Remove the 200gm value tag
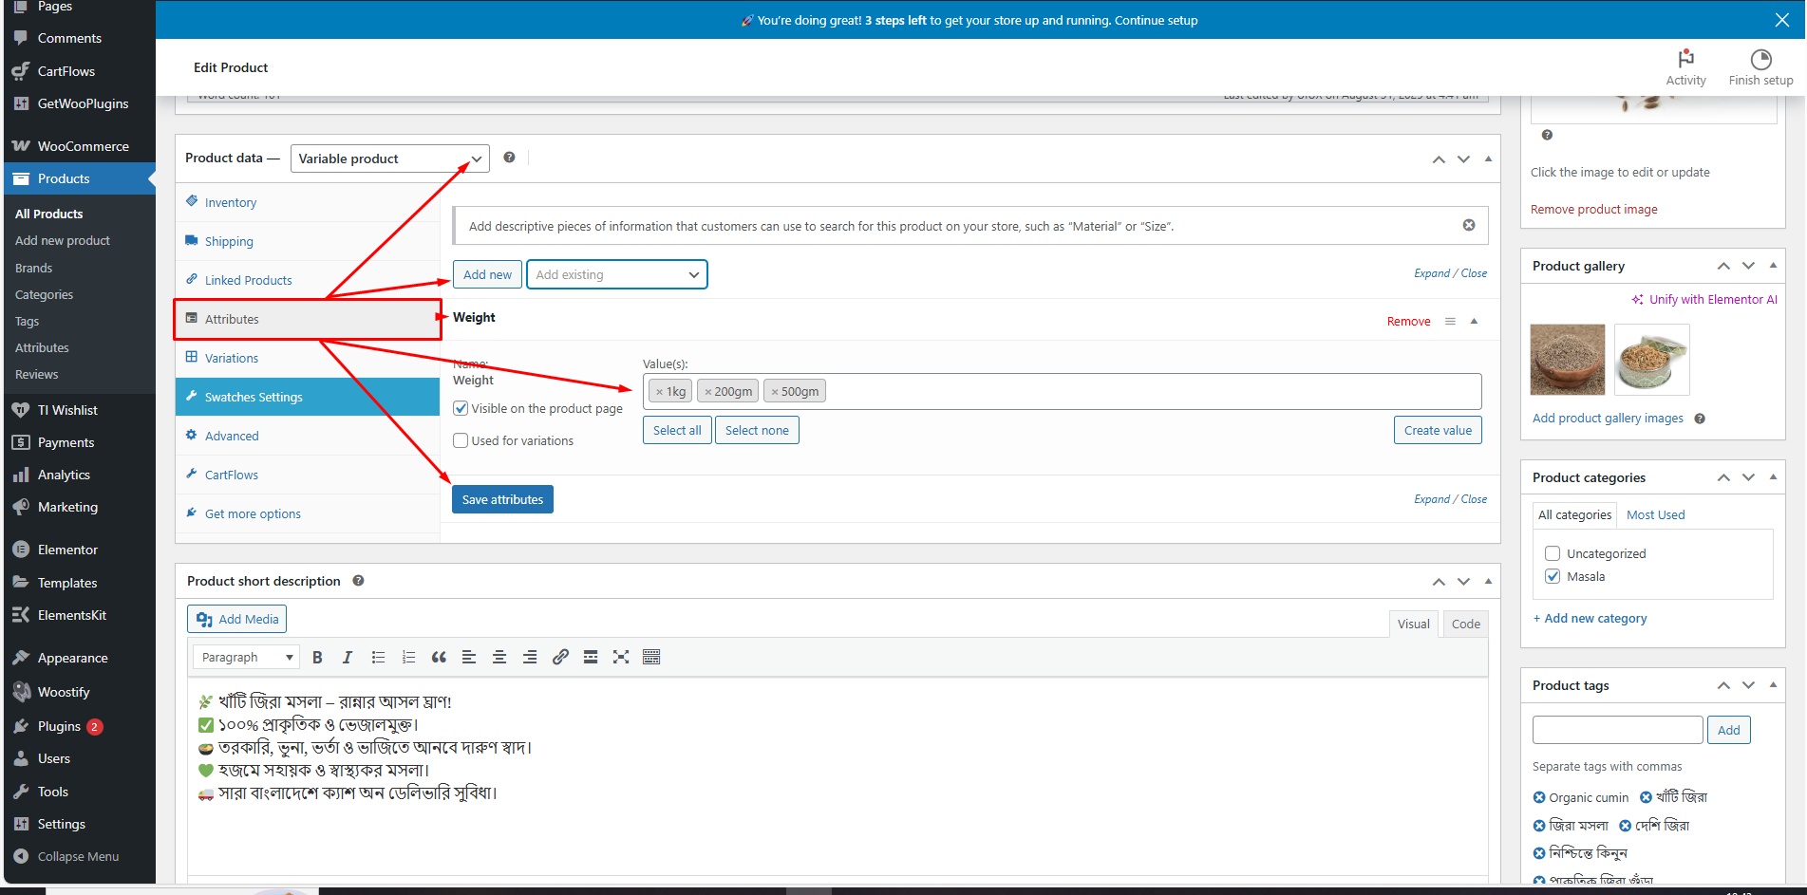The width and height of the screenshot is (1807, 895). coord(708,392)
